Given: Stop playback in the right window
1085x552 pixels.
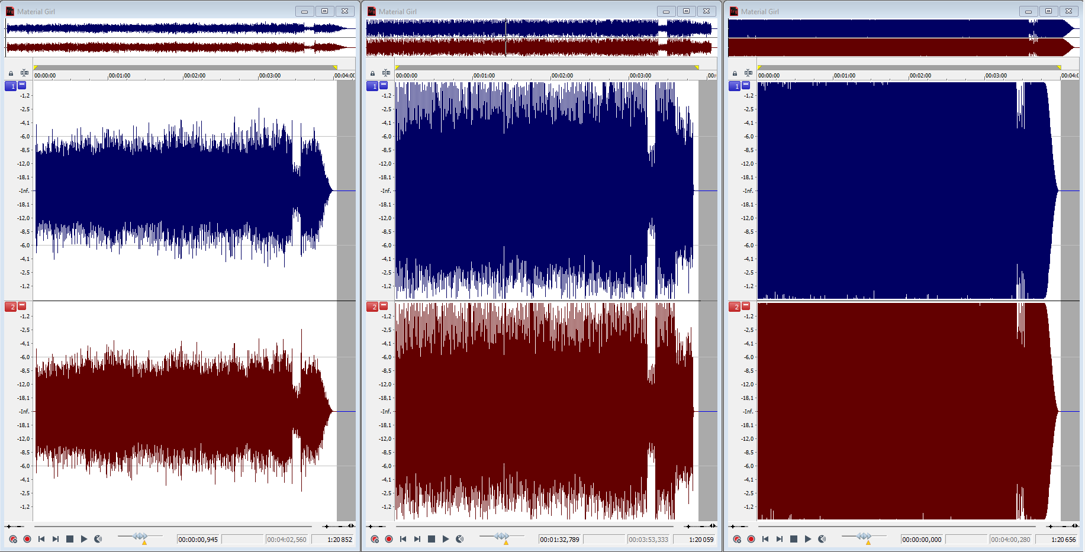Looking at the screenshot, I should [x=794, y=539].
